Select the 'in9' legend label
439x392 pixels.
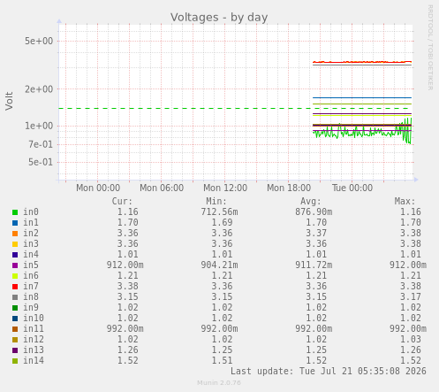tap(31, 307)
